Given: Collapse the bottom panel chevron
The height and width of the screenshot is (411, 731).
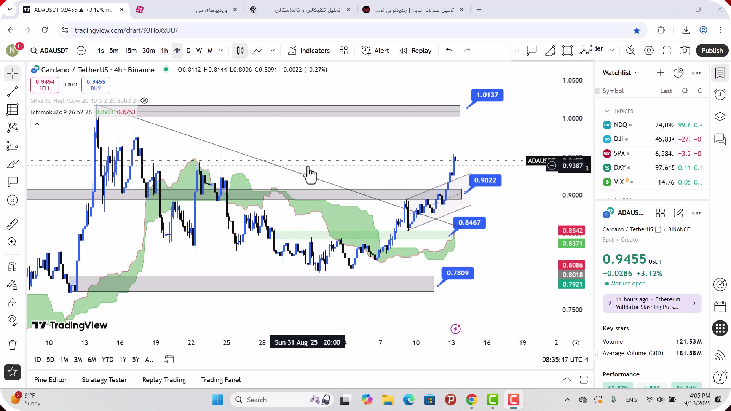Looking at the screenshot, I should [567, 379].
